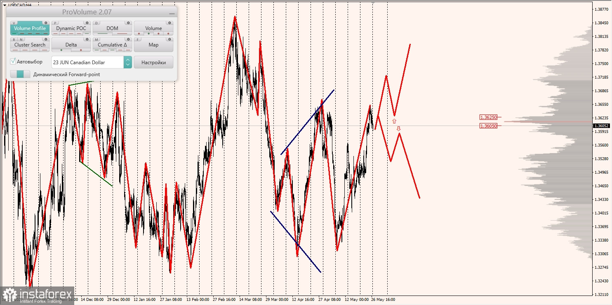
Task: Collapse the ProVolume 2.07 panel
Action: click(172, 14)
